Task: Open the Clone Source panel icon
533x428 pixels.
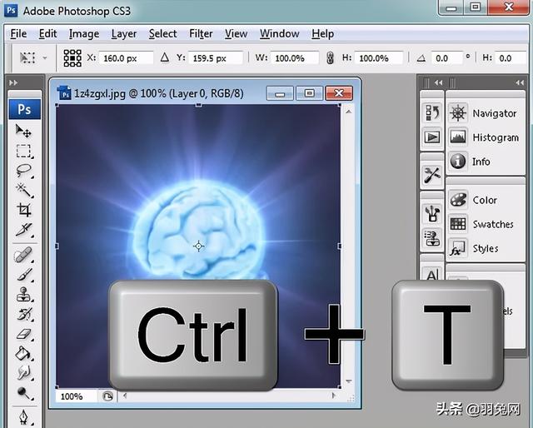Action: pyautogui.click(x=432, y=237)
